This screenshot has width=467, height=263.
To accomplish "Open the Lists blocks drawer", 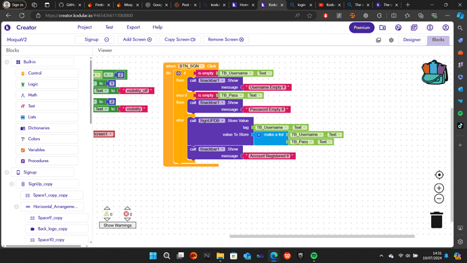I will pyautogui.click(x=47, y=117).
